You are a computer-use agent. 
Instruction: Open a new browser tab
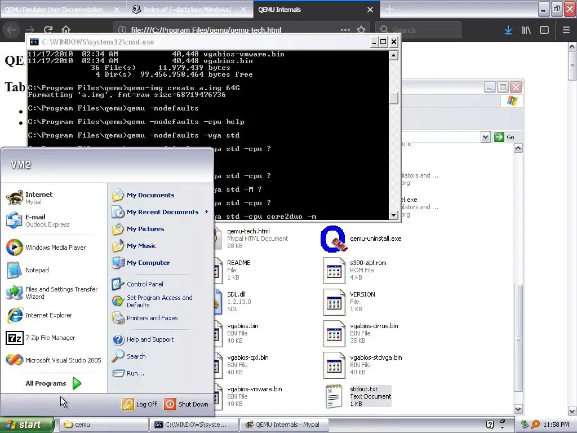click(x=389, y=9)
